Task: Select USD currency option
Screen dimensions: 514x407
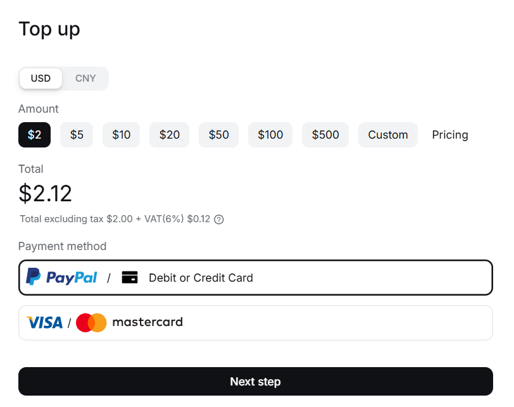Action: click(x=41, y=78)
